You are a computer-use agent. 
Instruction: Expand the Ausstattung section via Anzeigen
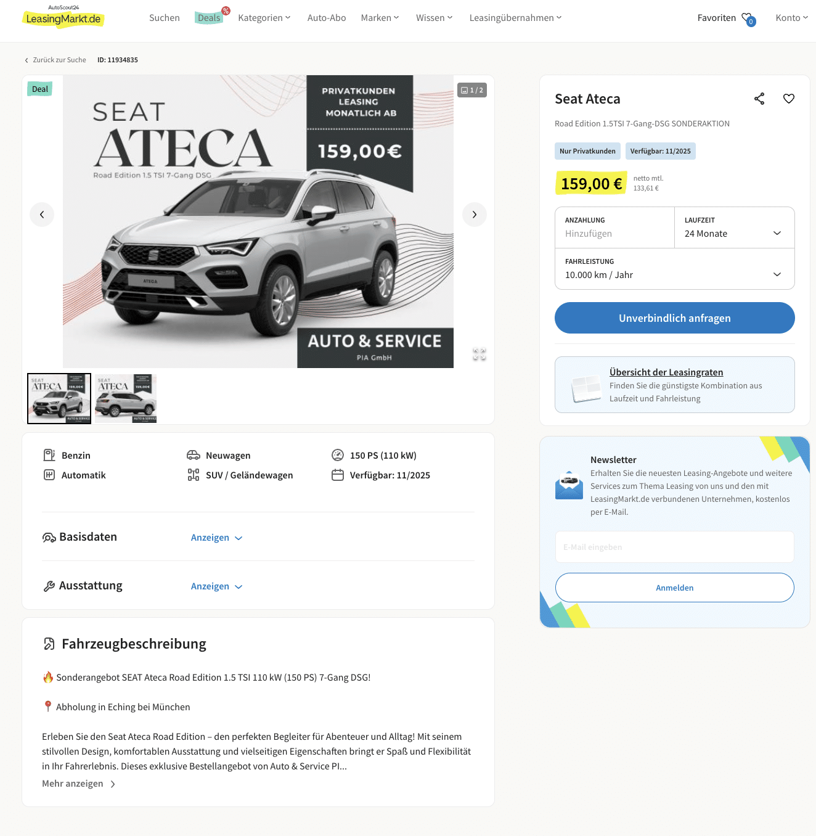click(217, 586)
